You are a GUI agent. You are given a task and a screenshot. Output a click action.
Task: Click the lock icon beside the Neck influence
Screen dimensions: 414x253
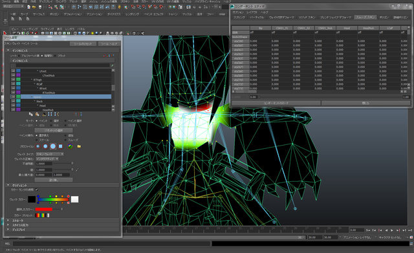[13, 101]
